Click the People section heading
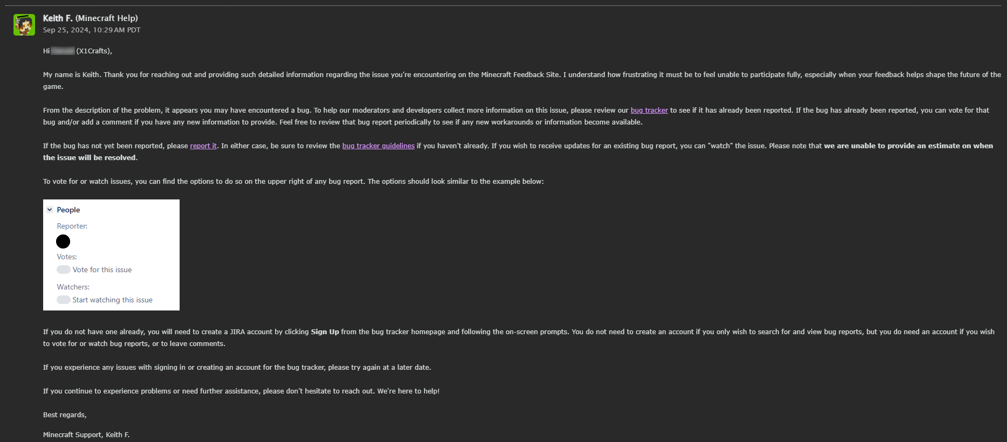The height and width of the screenshot is (442, 1007). coord(68,210)
